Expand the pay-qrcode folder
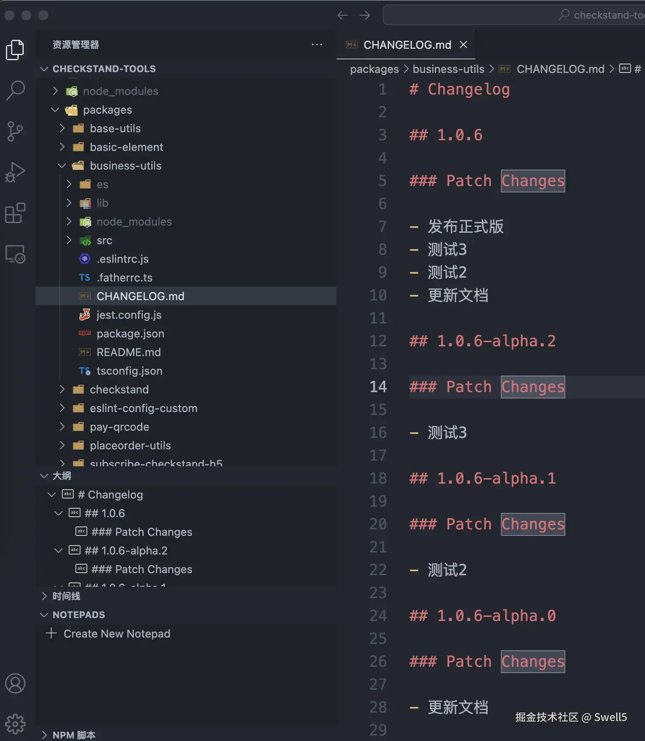The image size is (645, 741). [x=62, y=426]
